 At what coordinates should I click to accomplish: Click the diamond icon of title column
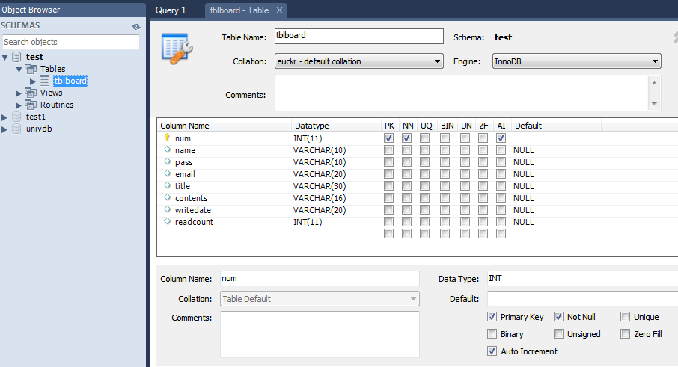pyautogui.click(x=168, y=185)
